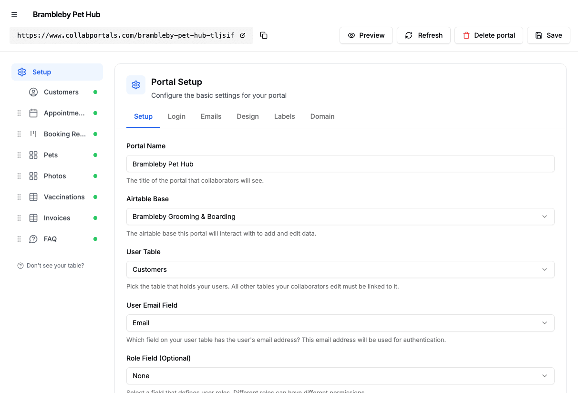Grab the FAQ drag handle
The width and height of the screenshot is (578, 393).
click(19, 239)
